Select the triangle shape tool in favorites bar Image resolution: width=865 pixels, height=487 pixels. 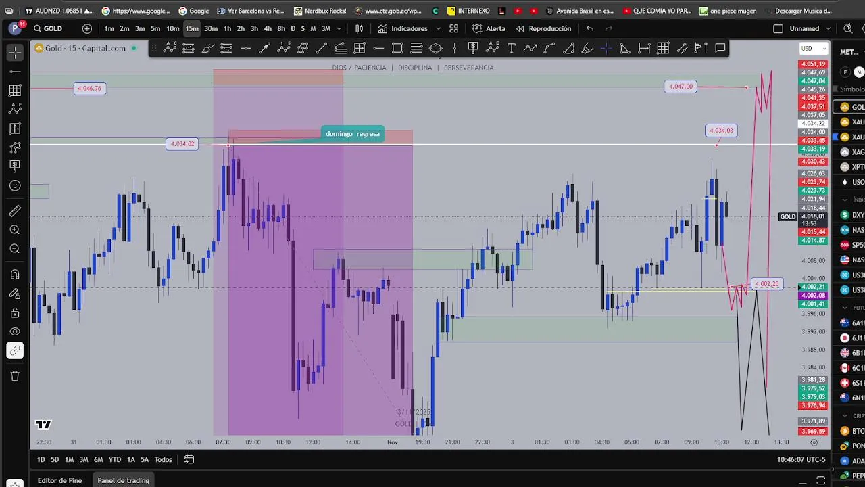tap(625, 48)
